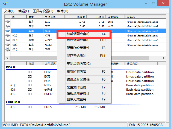
Task: Click the highlighted EXT4 volume's disk icon
Action: pos(8,31)
